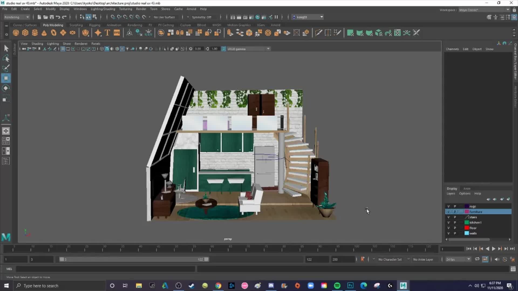Screen dimensions: 518x291
Task: Switch to the Curves / Surfaces shelf tab
Action: tap(25, 25)
